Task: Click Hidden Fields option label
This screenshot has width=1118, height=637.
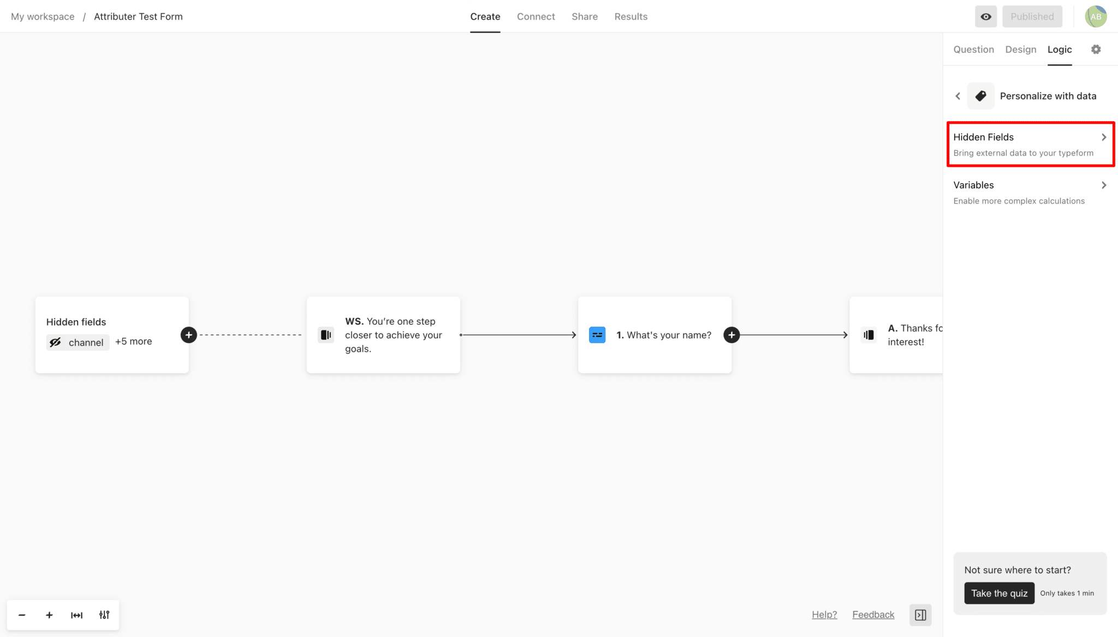Action: (983, 137)
